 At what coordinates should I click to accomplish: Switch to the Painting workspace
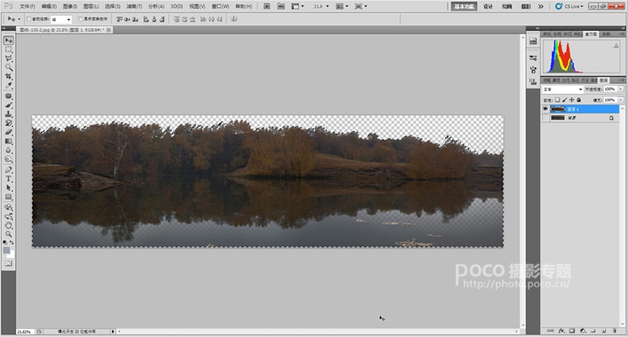point(507,6)
